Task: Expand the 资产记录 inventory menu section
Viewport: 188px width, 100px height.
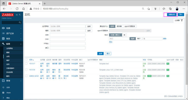Action: tap(12, 33)
